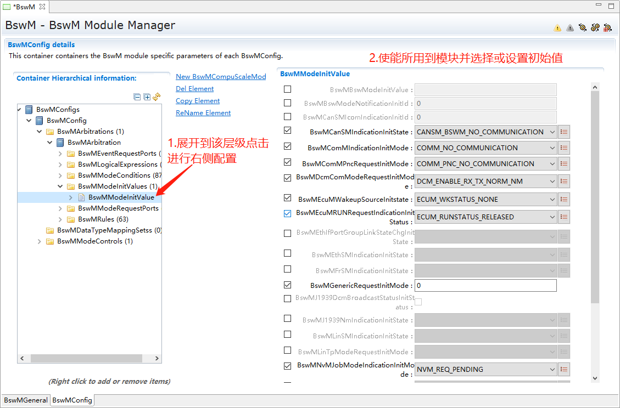Click the yellow sync arrows above tree
The image size is (620, 408).
coord(157,97)
